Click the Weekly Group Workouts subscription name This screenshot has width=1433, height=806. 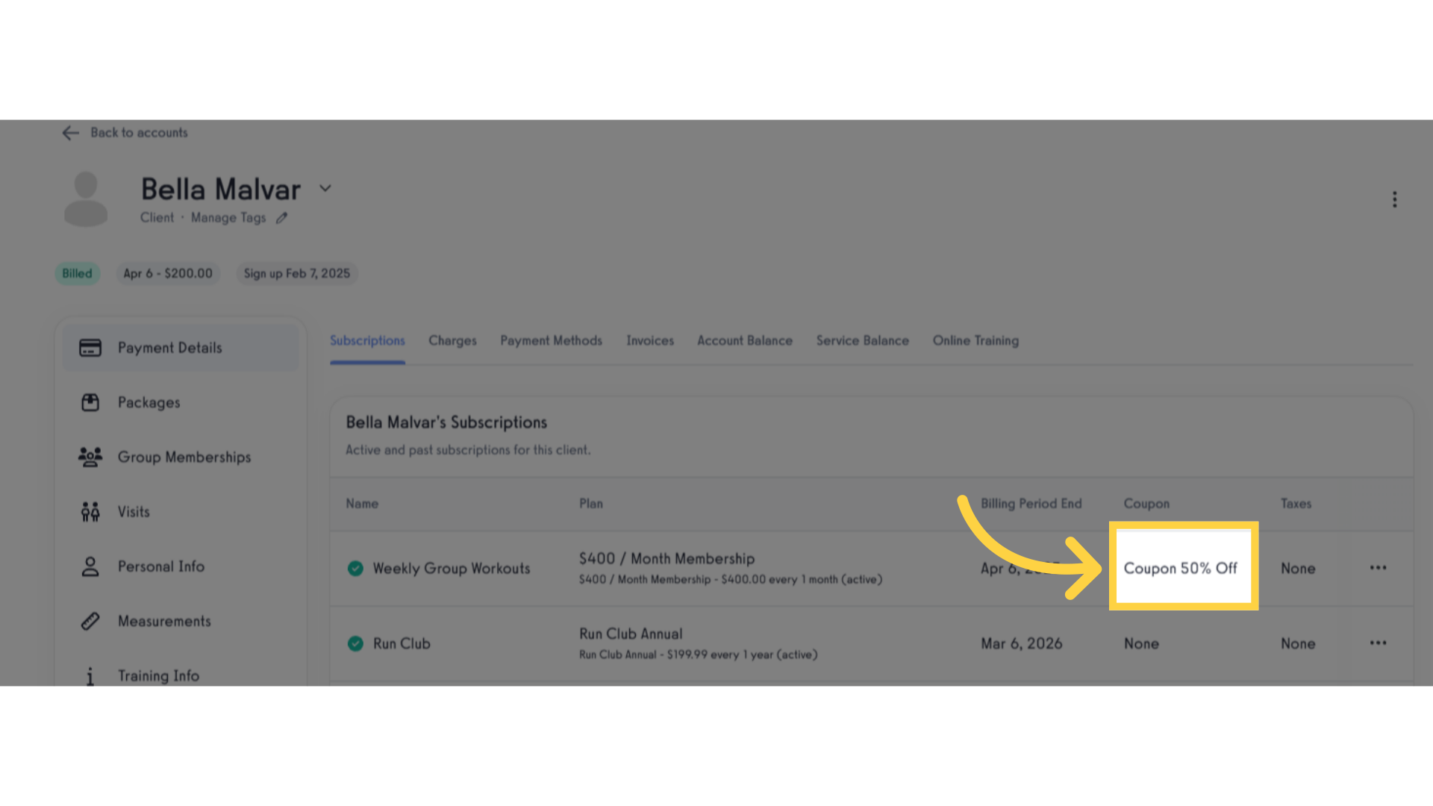coord(452,569)
